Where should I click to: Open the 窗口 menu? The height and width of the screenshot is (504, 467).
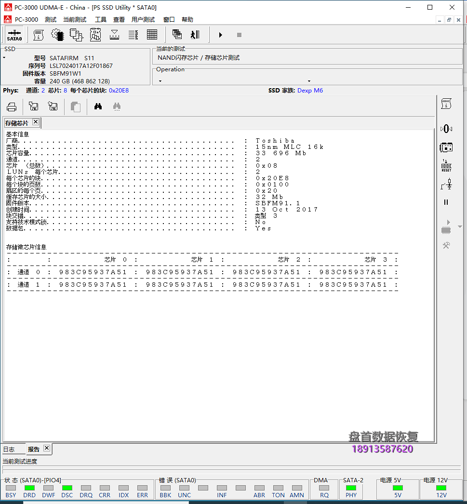[169, 20]
